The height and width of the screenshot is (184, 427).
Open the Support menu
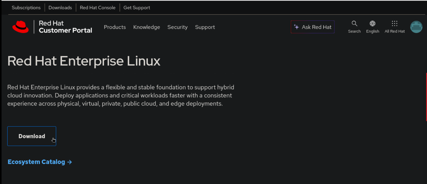(205, 27)
